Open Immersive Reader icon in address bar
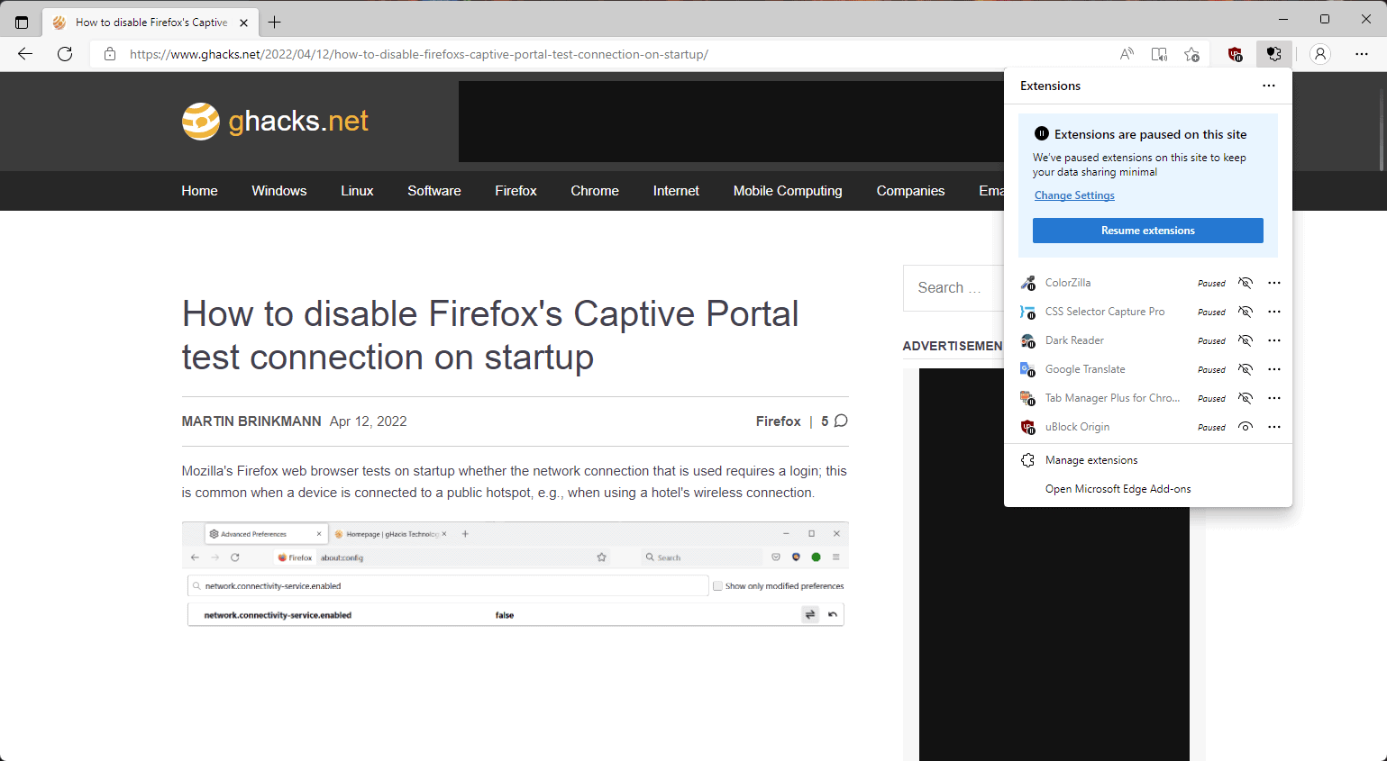This screenshot has width=1387, height=761. pos(1159,54)
